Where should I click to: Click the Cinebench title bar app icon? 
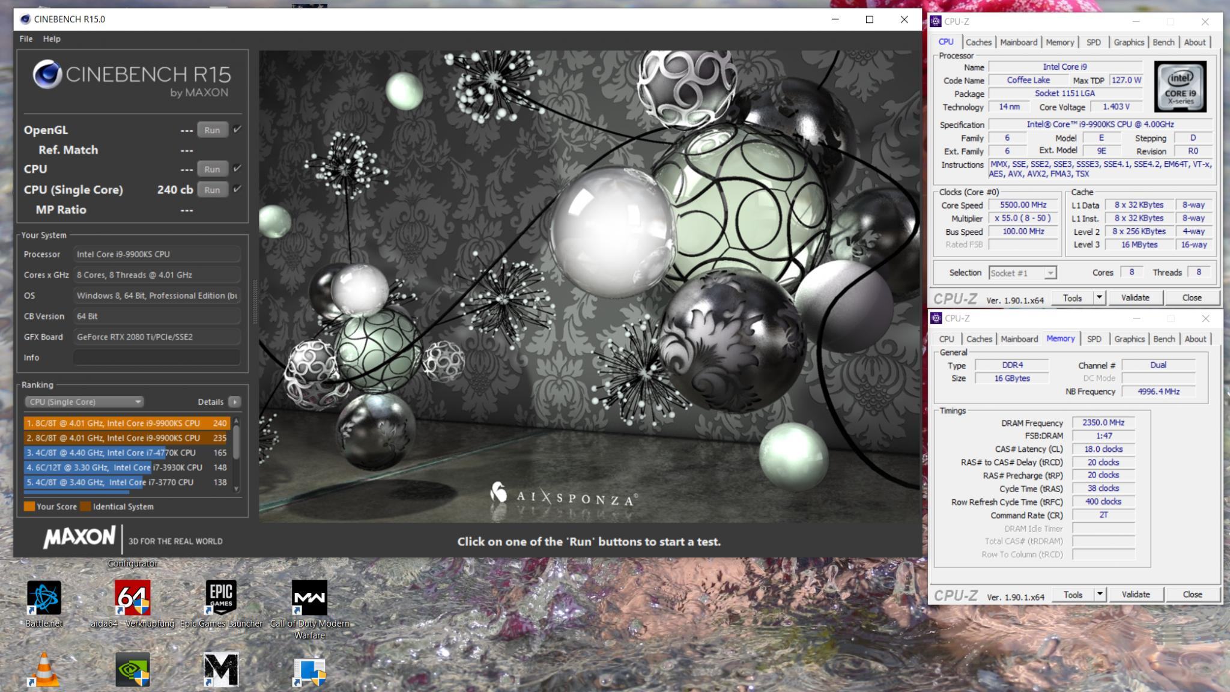(x=25, y=19)
